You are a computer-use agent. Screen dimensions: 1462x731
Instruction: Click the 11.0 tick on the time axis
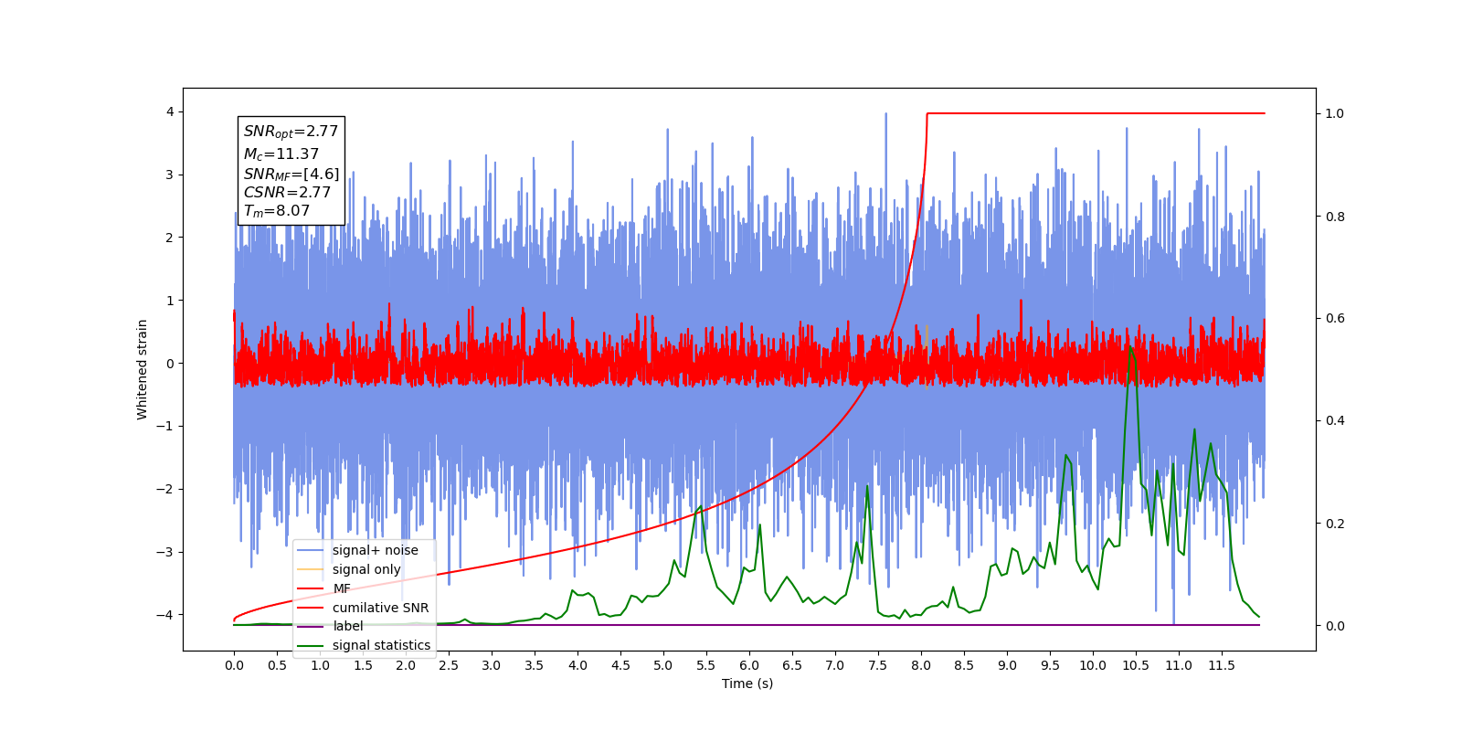click(1179, 665)
